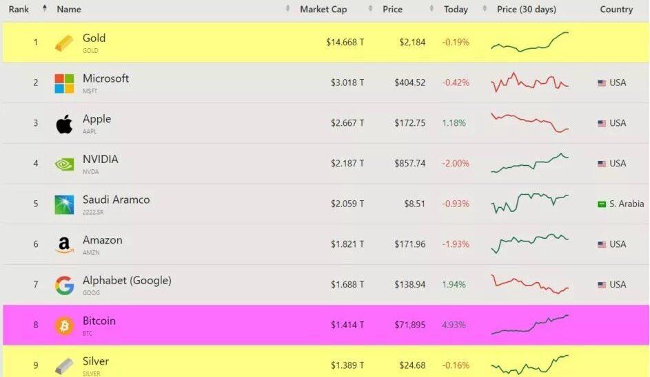Viewport: 650px width, 377px height.
Task: Sort by Name column header
Action: coord(69,10)
